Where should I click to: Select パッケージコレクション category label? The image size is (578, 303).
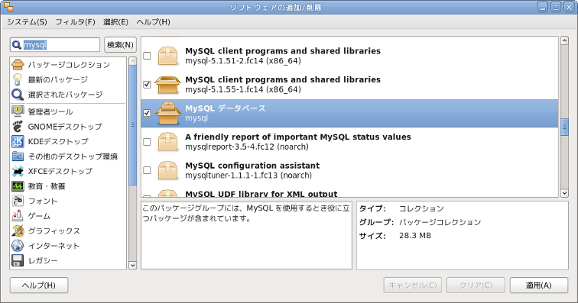[x=69, y=65]
